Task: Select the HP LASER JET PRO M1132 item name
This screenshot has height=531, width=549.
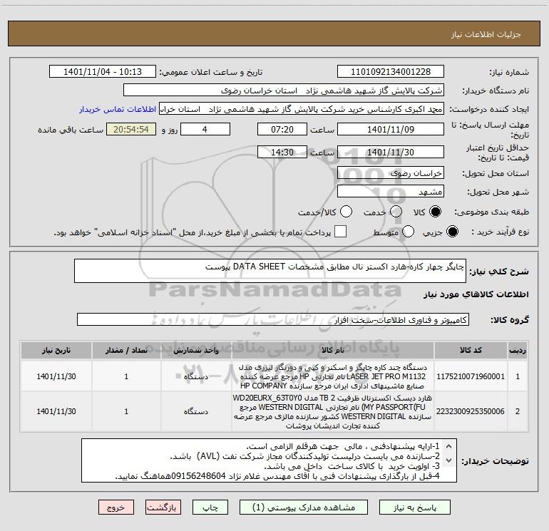Action: 333,376
